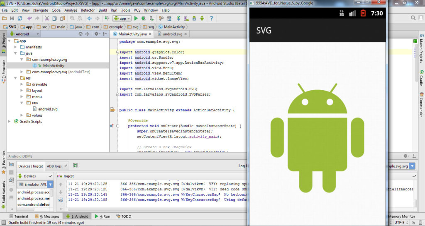Click the Memory Monitor button
Viewport: 425px width, 226px height.
coord(401,216)
